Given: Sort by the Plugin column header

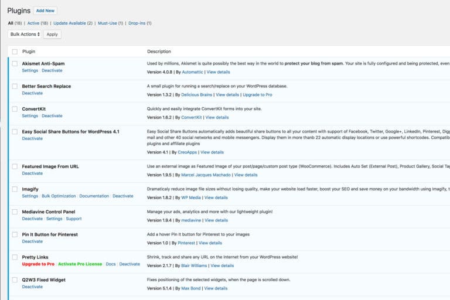Looking at the screenshot, I should coord(29,52).
